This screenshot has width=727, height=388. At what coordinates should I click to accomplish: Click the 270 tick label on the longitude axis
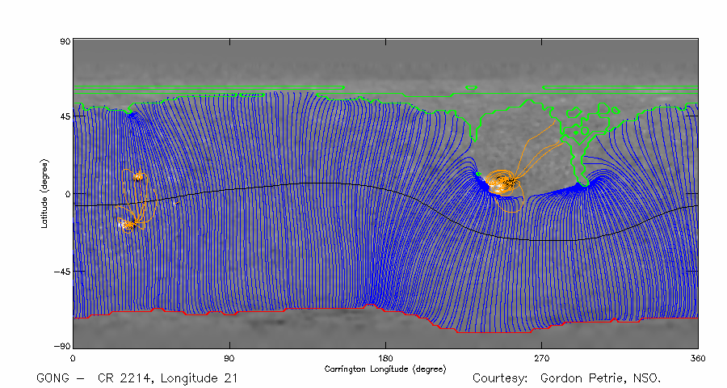tap(541, 357)
